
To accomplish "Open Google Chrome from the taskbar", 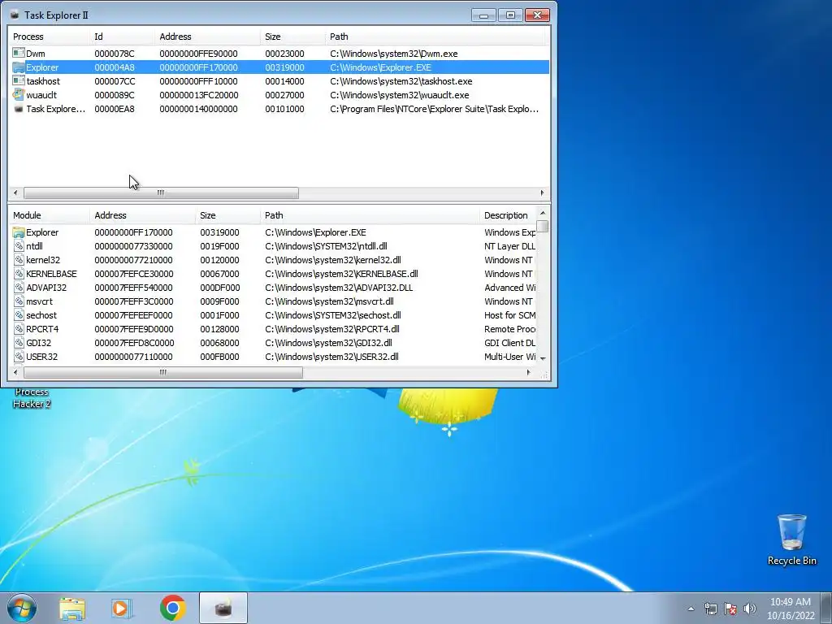I will pyautogui.click(x=172, y=608).
